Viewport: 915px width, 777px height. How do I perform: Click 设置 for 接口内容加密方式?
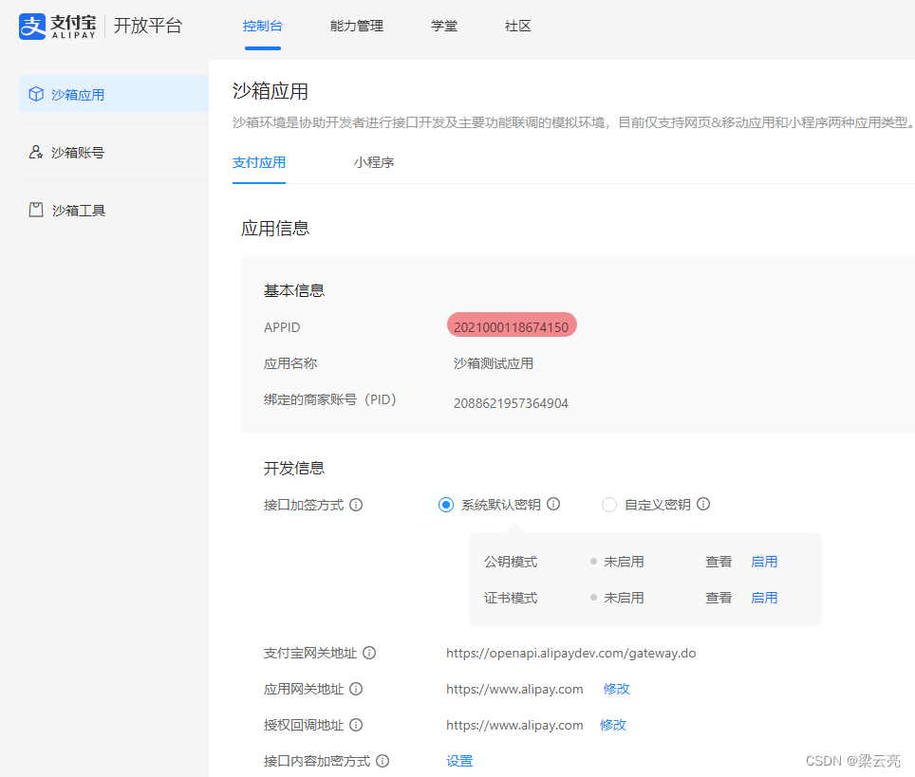[x=459, y=761]
